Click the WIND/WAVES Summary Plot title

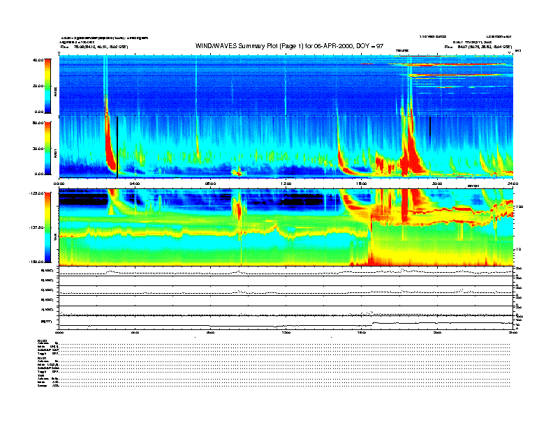click(289, 46)
